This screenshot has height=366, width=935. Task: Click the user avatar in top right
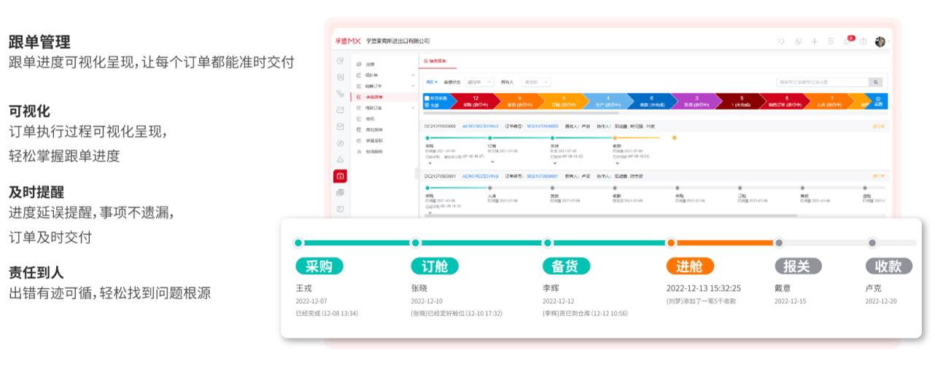[880, 41]
